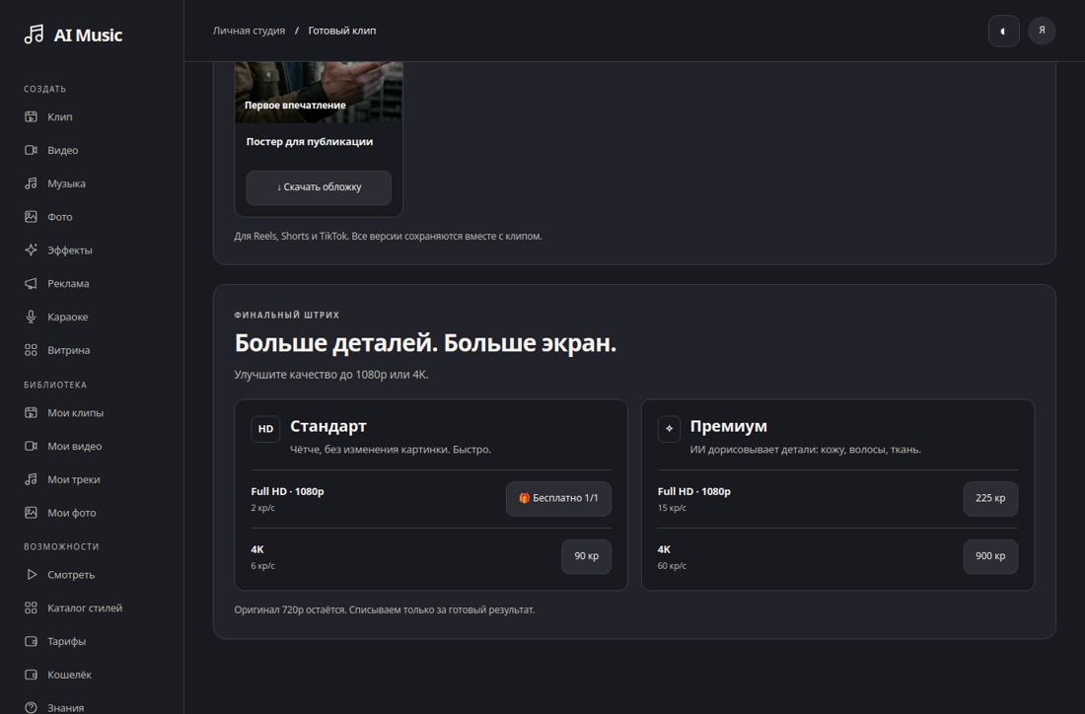Open the Клип section icon in sidebar
This screenshot has height=714, width=1085.
(x=32, y=117)
